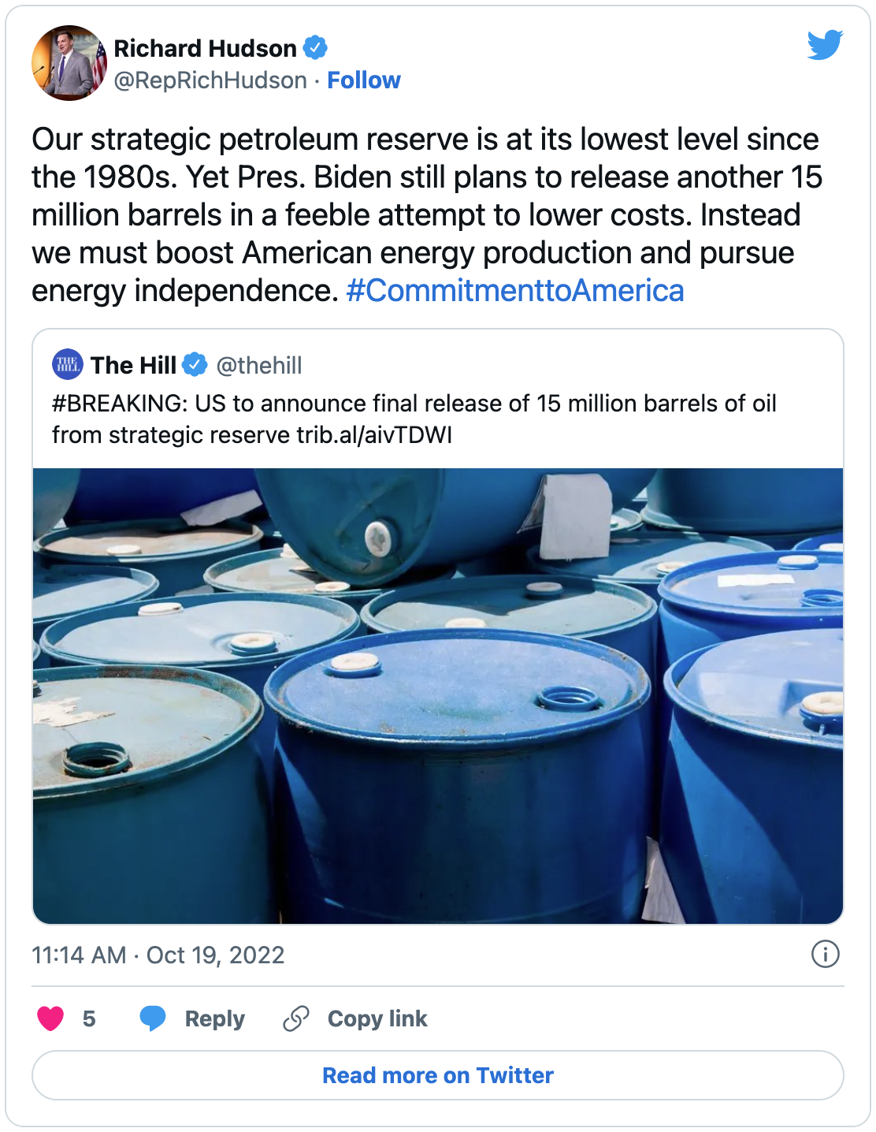This screenshot has width=876, height=1132.
Task: Open the tweet info circle icon
Action: pos(825,955)
